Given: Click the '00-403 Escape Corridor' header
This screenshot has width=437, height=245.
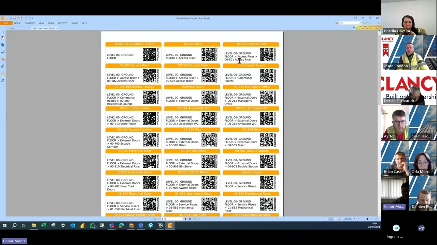Looking at the screenshot, I should point(134,130).
